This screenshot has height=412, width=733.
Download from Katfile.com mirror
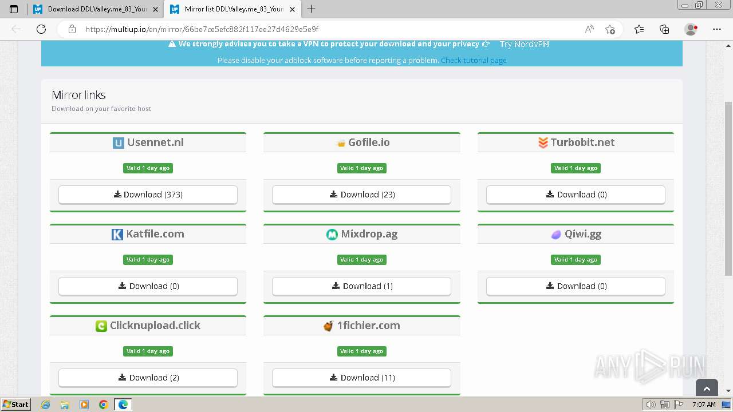148,286
